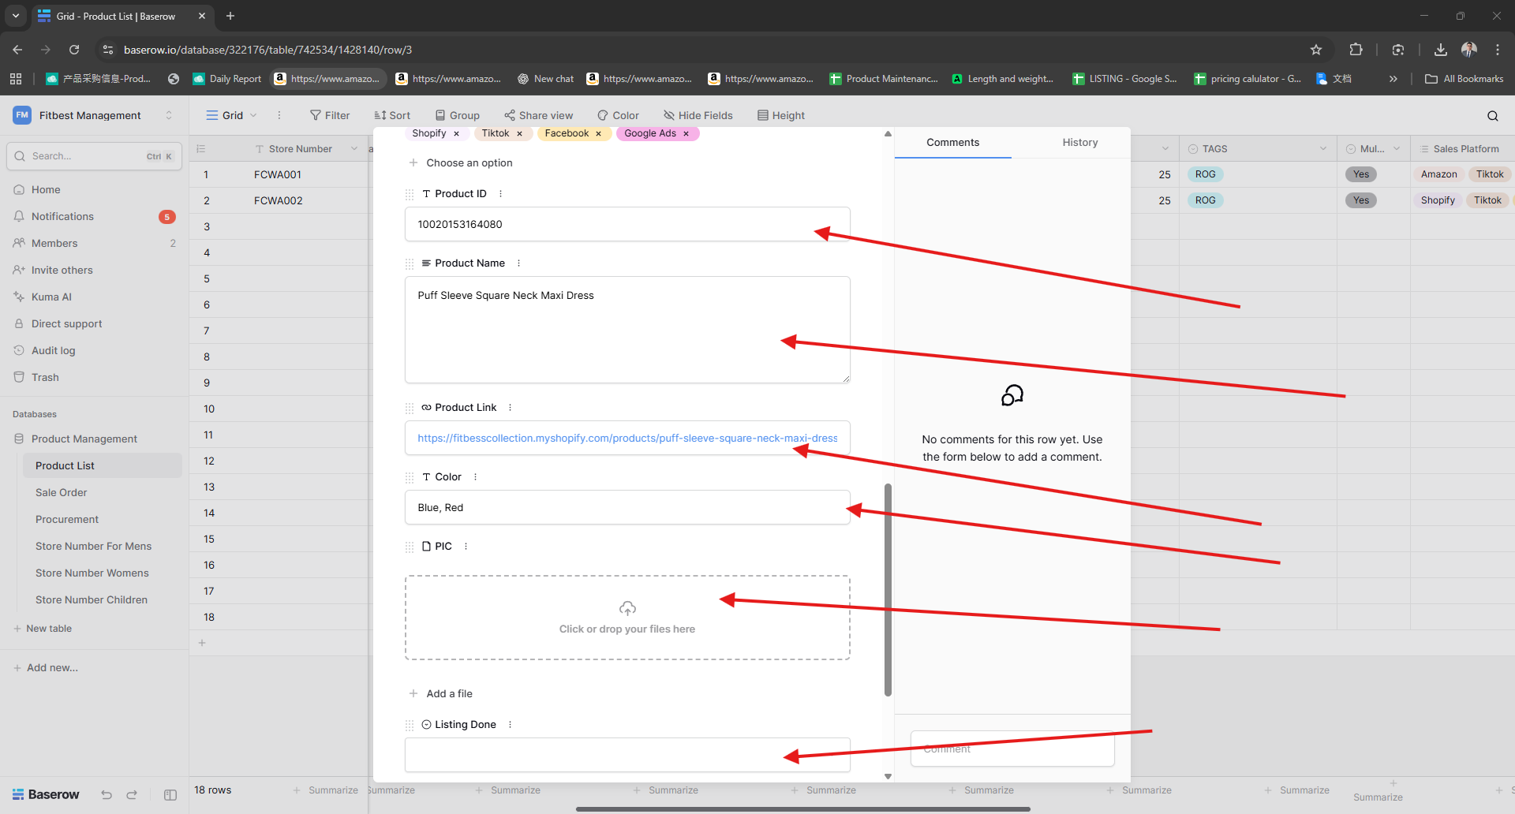Click the Color text field with Blue, Red
Screen dimensions: 1515x814
(x=627, y=507)
